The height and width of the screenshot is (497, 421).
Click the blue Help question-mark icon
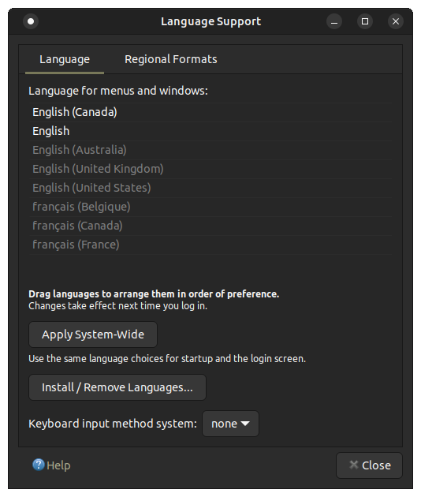pyautogui.click(x=39, y=465)
